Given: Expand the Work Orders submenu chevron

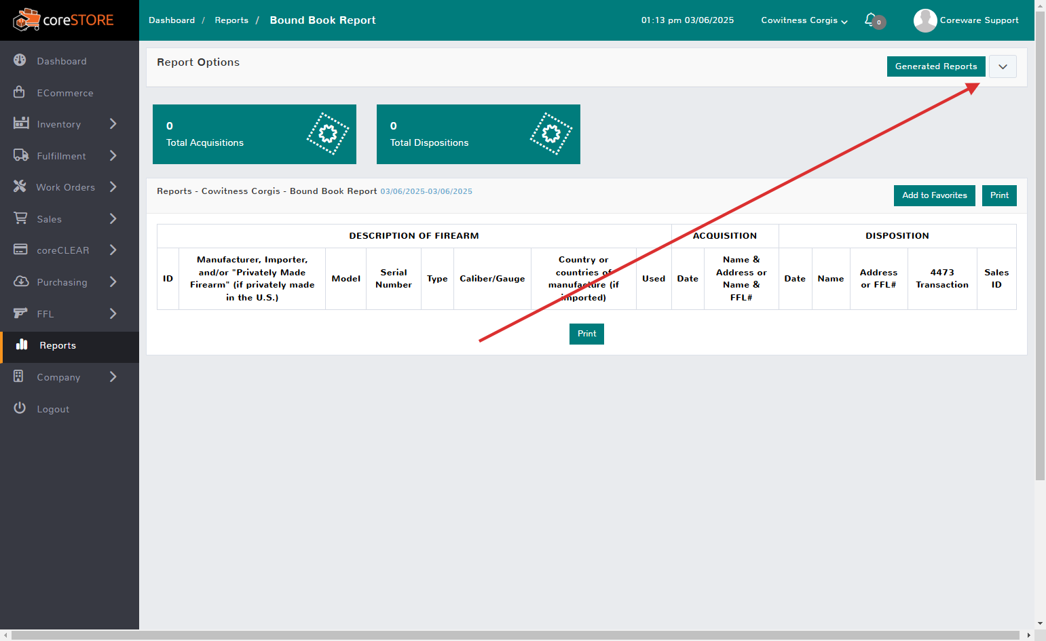Looking at the screenshot, I should pyautogui.click(x=113, y=187).
